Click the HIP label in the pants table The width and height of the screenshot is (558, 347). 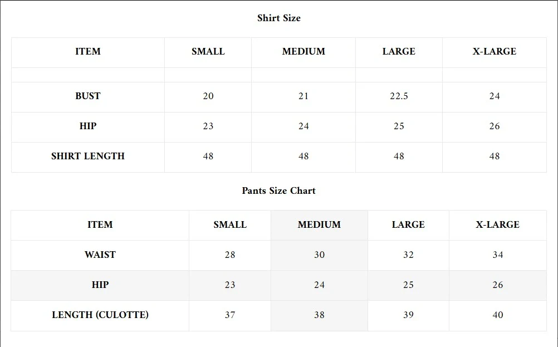[x=100, y=285]
